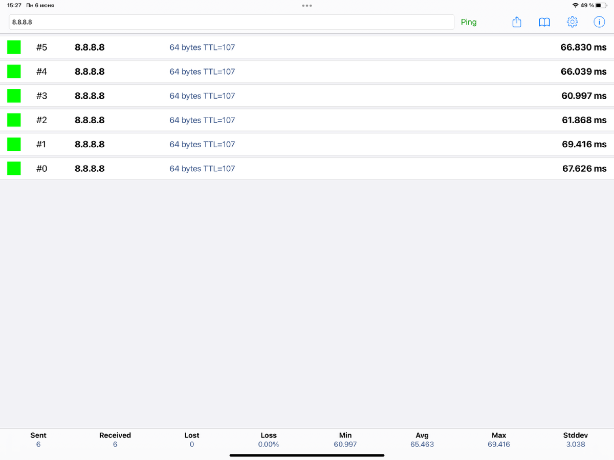Click sequence label #5
Image resolution: width=614 pixels, height=460 pixels.
[41, 47]
